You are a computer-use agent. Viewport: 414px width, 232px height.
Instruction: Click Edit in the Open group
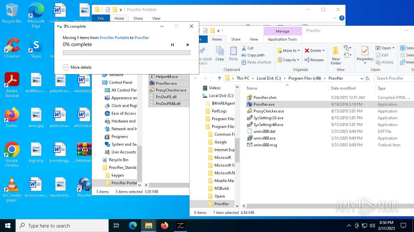coord(382,55)
